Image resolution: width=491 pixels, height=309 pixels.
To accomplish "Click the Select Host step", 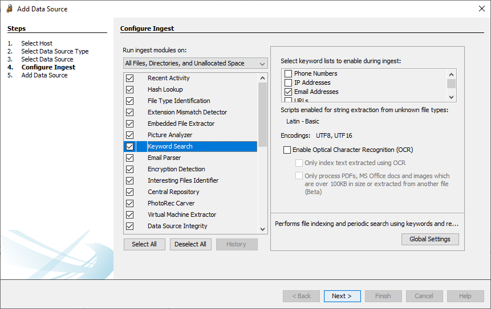I will point(36,43).
